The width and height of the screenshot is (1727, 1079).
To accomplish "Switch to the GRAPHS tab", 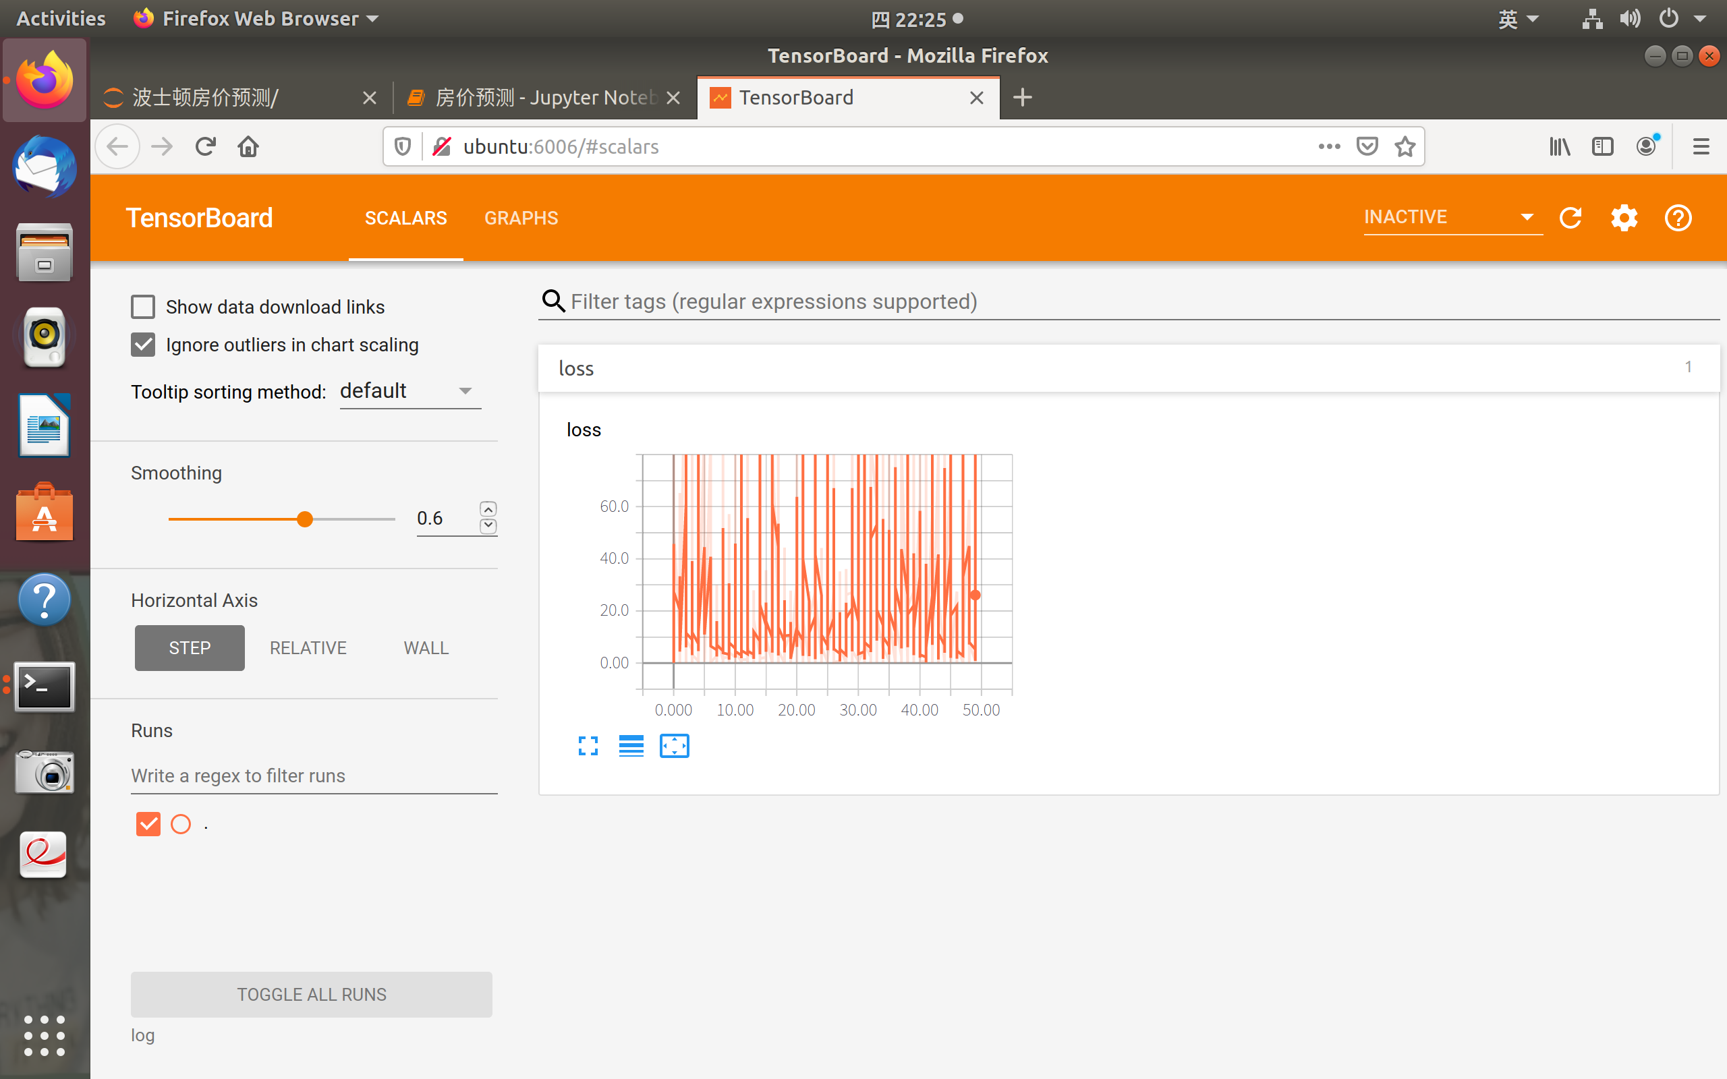I will [x=521, y=218].
